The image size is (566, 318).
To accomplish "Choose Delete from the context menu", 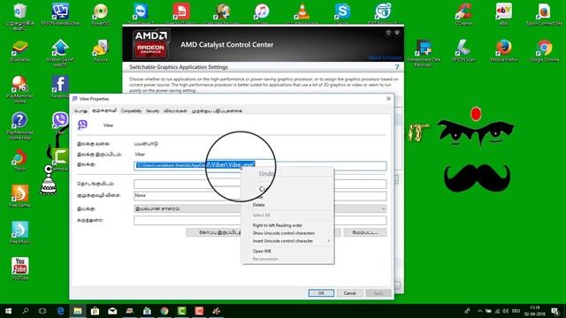I will 258,205.
